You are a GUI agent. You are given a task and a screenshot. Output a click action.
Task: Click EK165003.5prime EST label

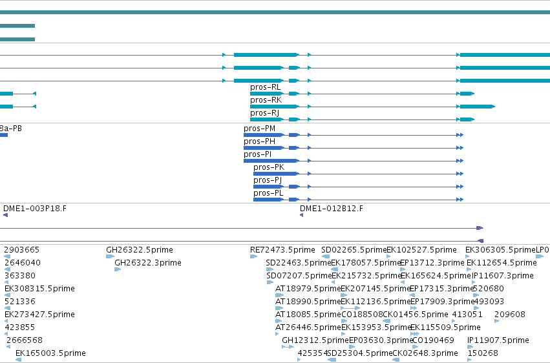click(50, 353)
